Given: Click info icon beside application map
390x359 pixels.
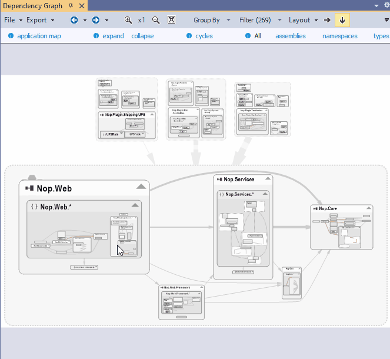Looking at the screenshot, I should [11, 36].
